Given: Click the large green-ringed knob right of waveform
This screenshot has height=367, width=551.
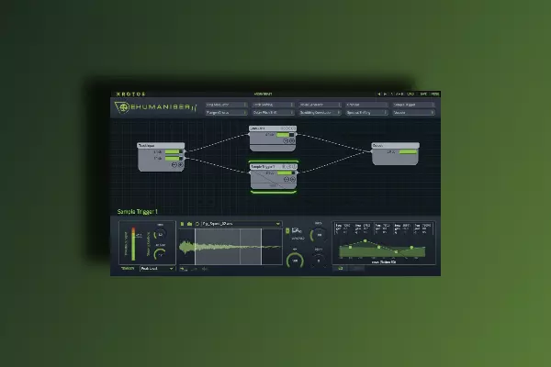Looking at the screenshot, I should point(295,261).
